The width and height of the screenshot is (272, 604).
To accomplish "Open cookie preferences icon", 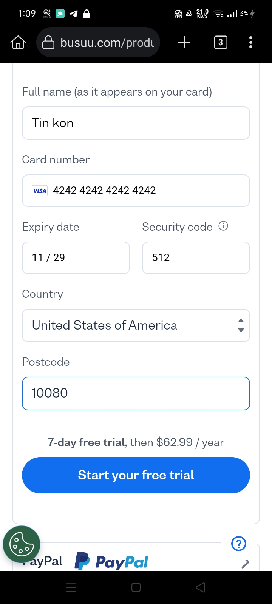I will point(21,544).
